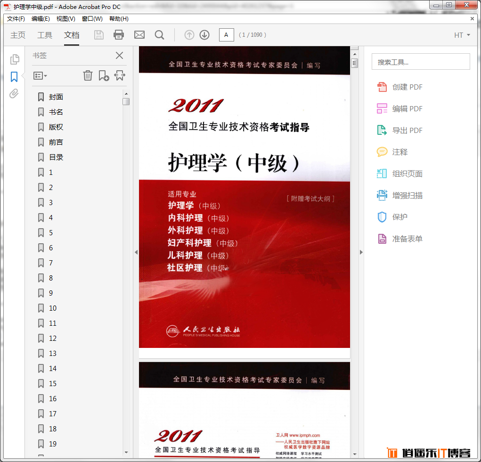This screenshot has height=462, width=481.
Task: Go to previous page arrow
Action: point(189,35)
